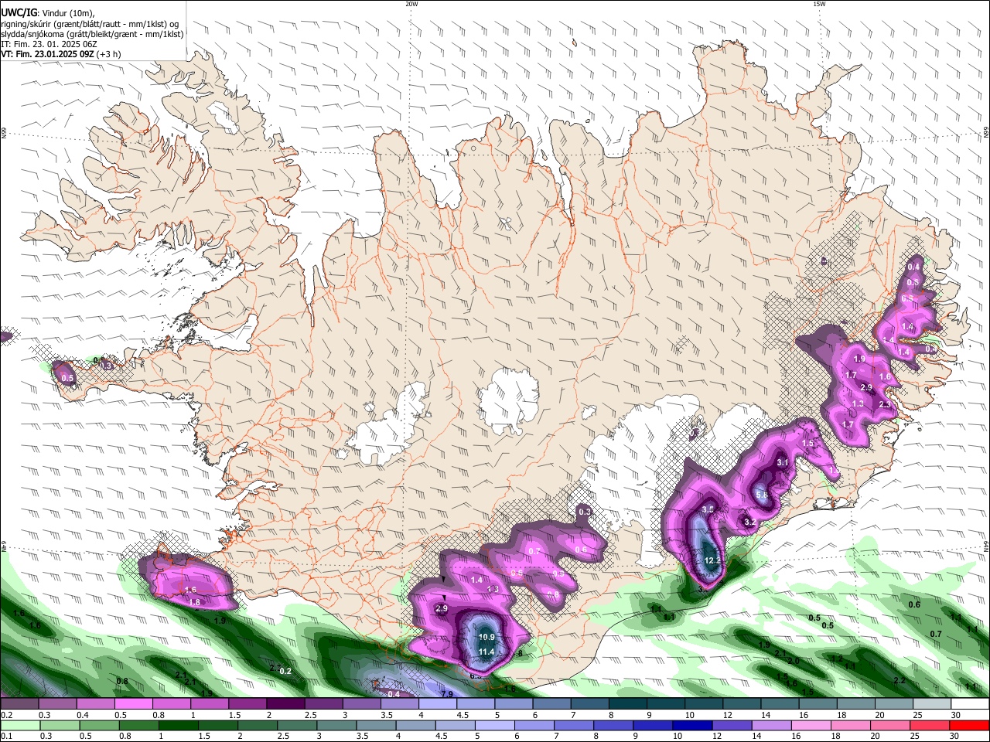
Task: Click the 2.5 label in the upper legend row
Action: pos(310,716)
